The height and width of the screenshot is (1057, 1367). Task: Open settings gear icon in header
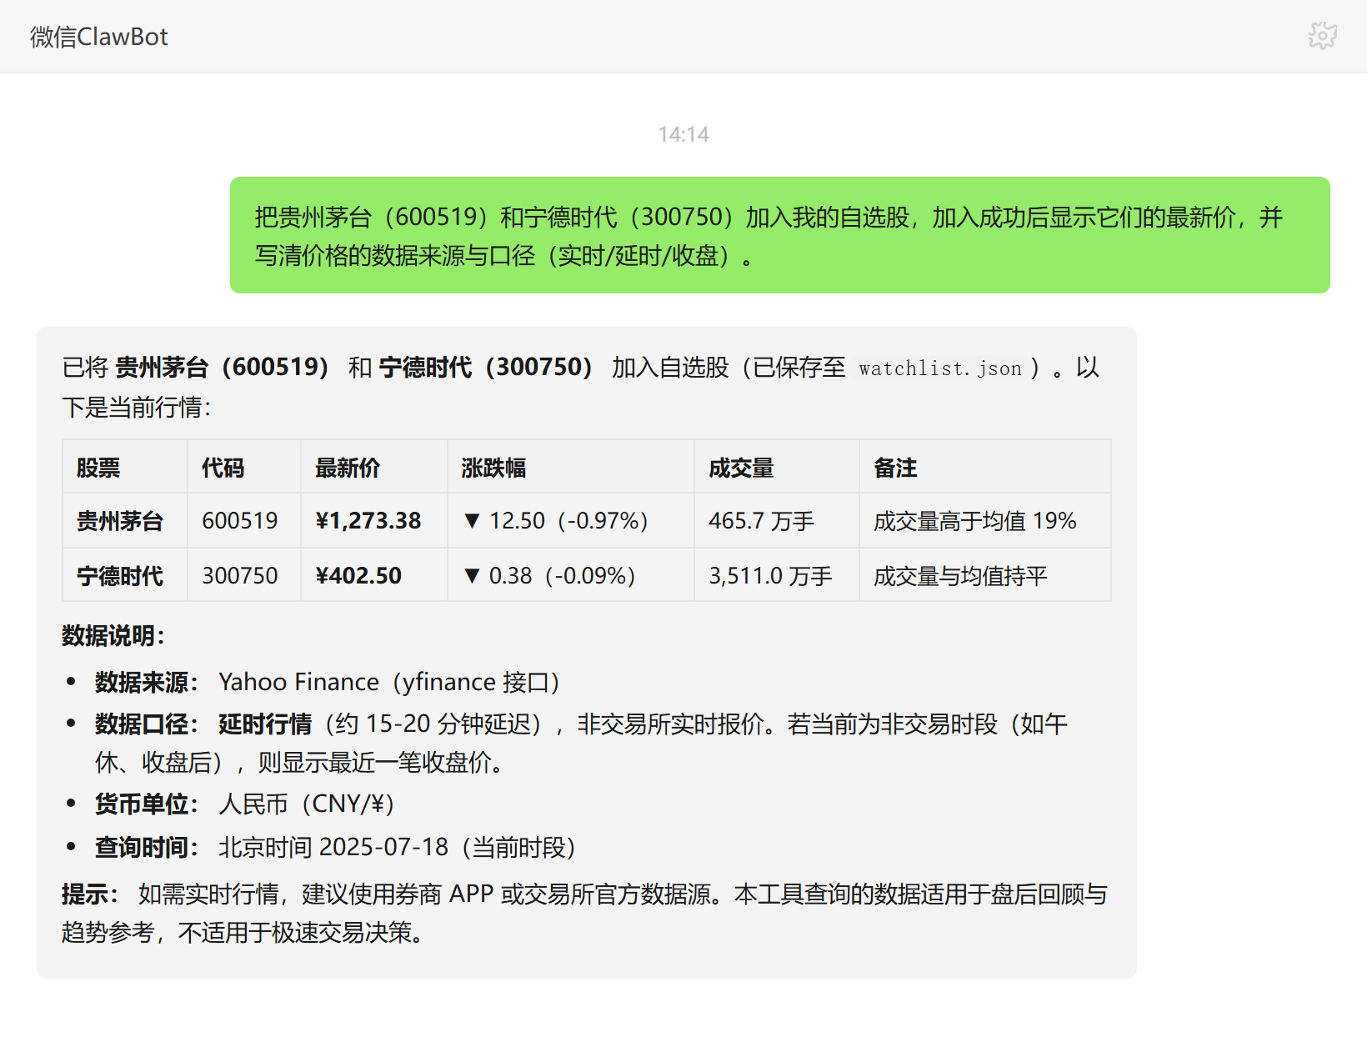(1323, 36)
